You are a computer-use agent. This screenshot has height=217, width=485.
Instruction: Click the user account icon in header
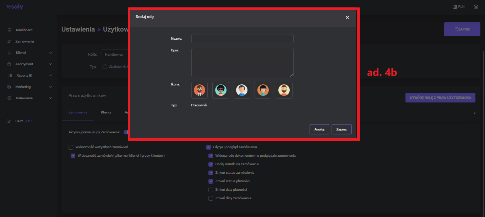coord(476,7)
